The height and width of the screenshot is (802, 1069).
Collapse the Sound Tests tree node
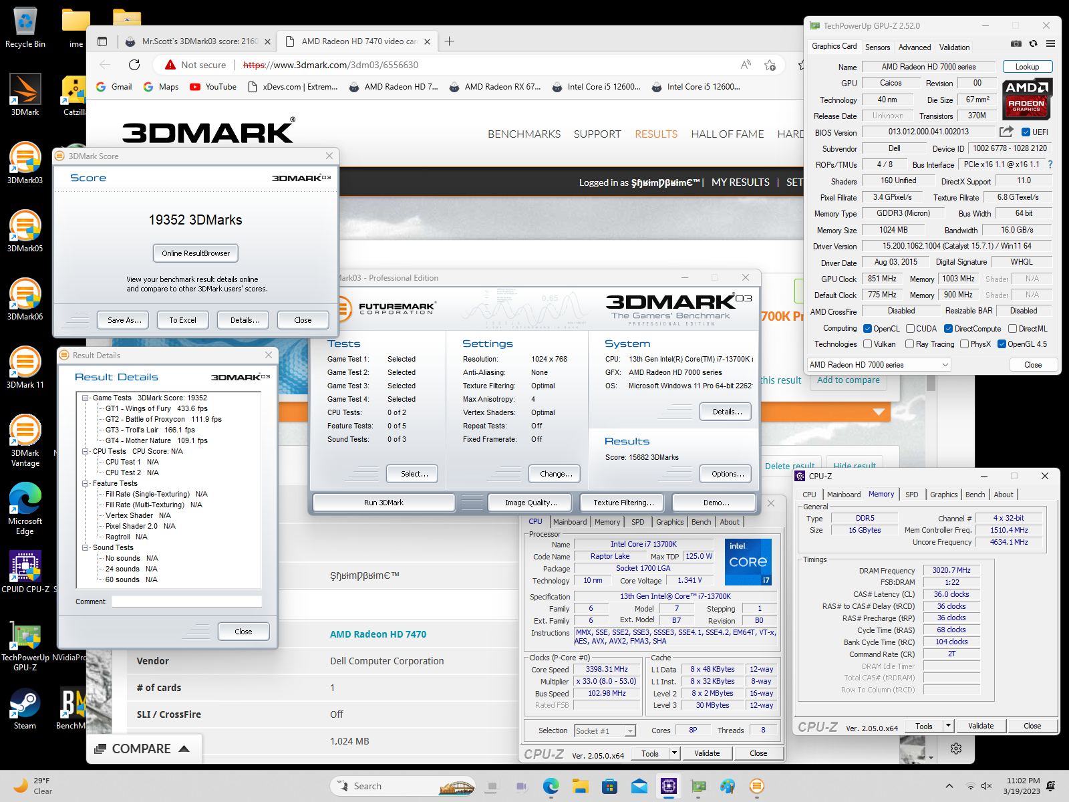click(86, 548)
